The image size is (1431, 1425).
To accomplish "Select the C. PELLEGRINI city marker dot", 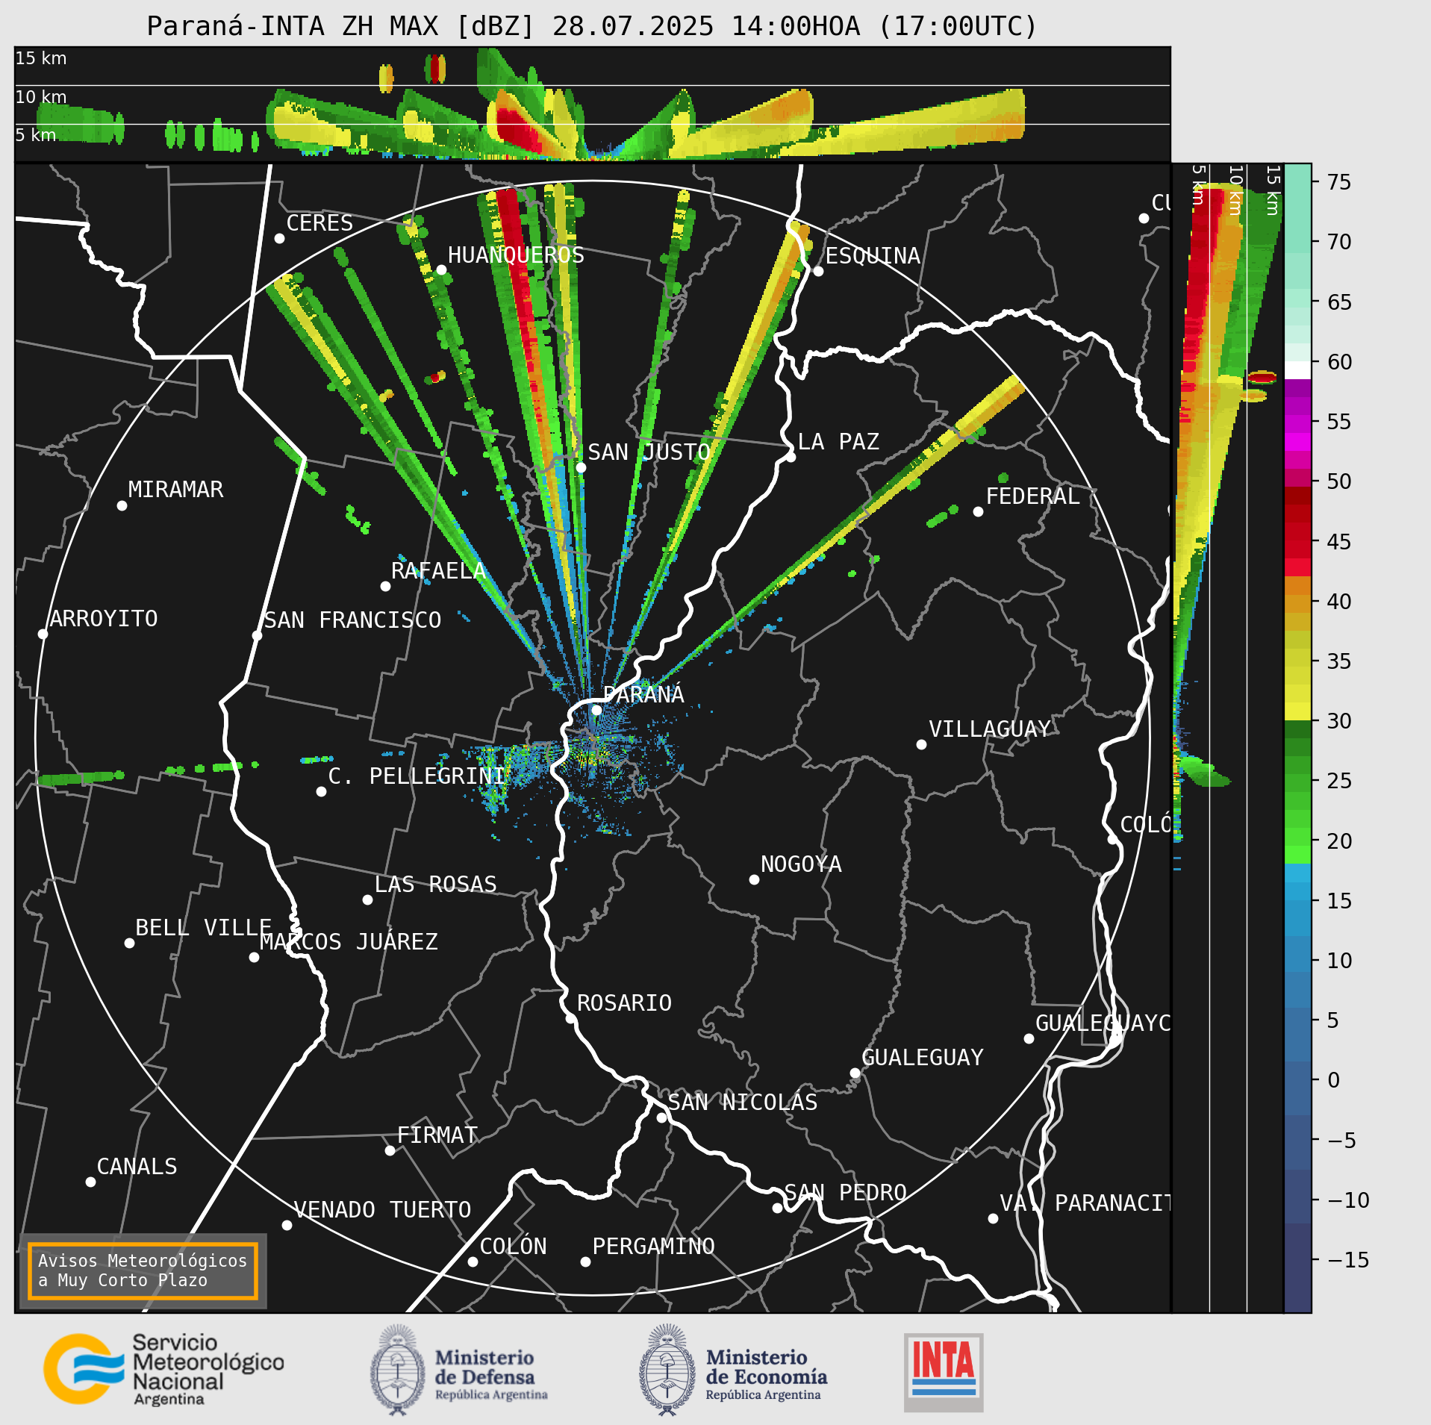I will pyautogui.click(x=321, y=791).
